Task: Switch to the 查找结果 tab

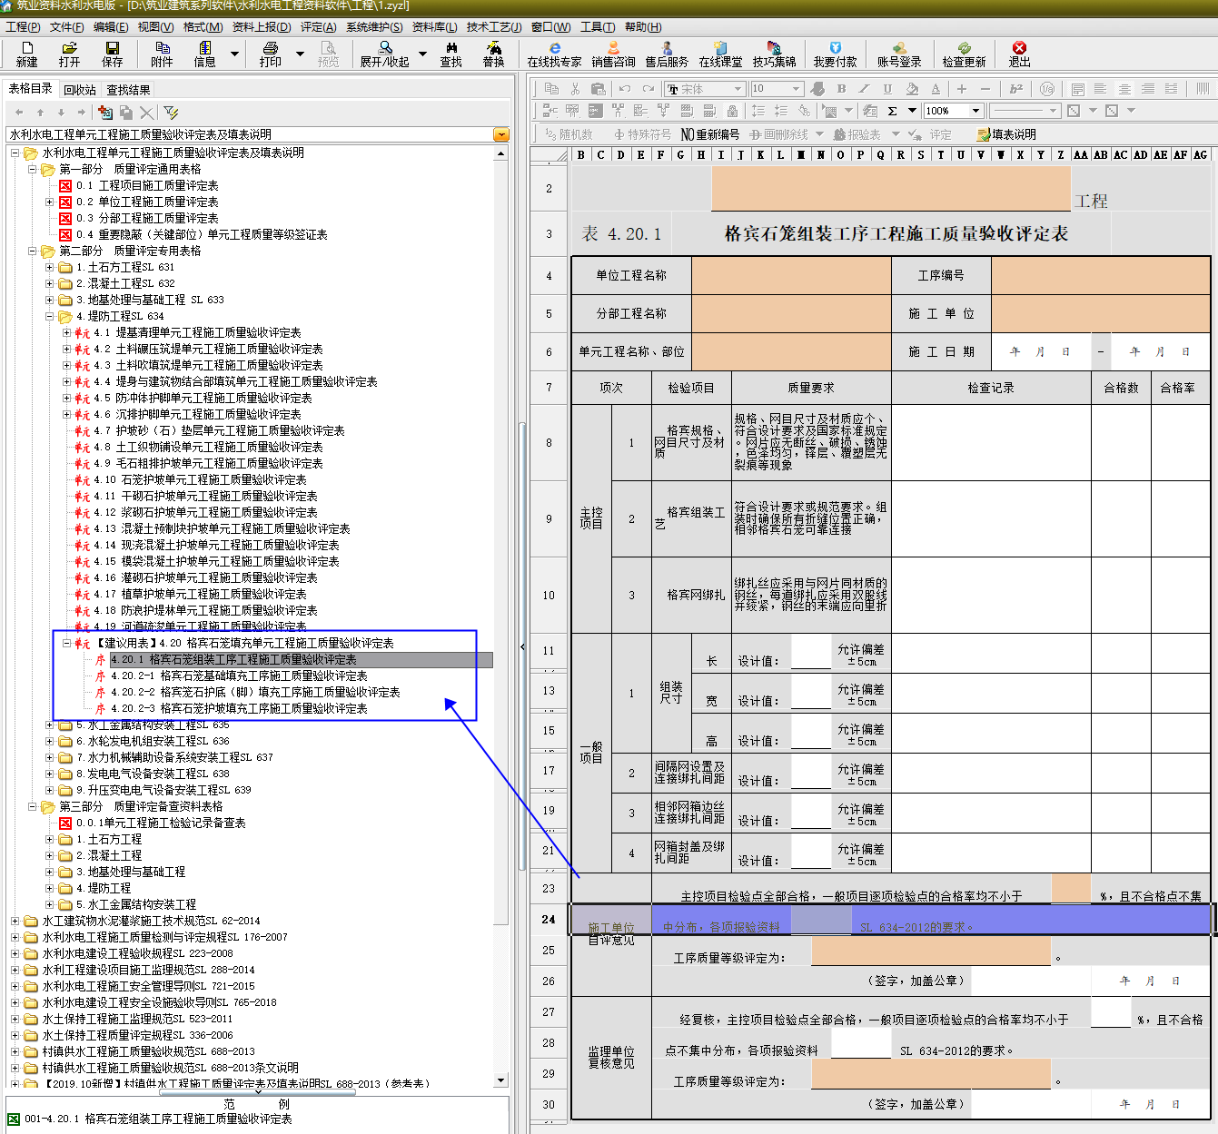Action: pos(128,90)
